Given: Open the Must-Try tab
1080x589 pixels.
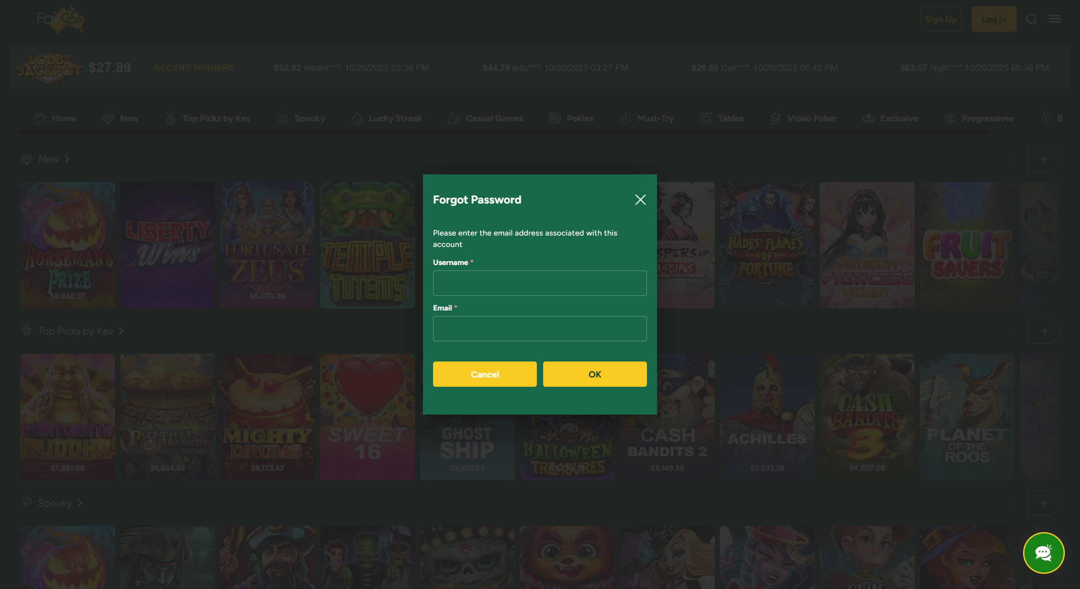Looking at the screenshot, I should click(647, 118).
